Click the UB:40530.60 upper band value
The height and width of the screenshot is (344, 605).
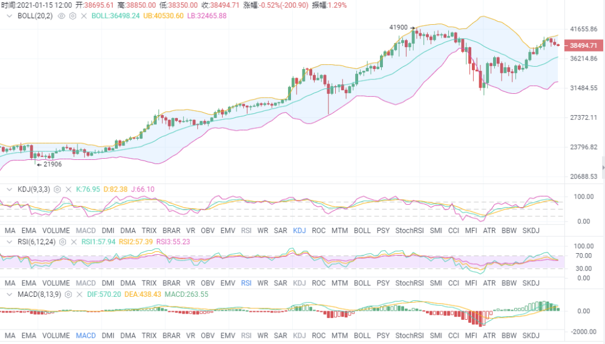point(163,16)
